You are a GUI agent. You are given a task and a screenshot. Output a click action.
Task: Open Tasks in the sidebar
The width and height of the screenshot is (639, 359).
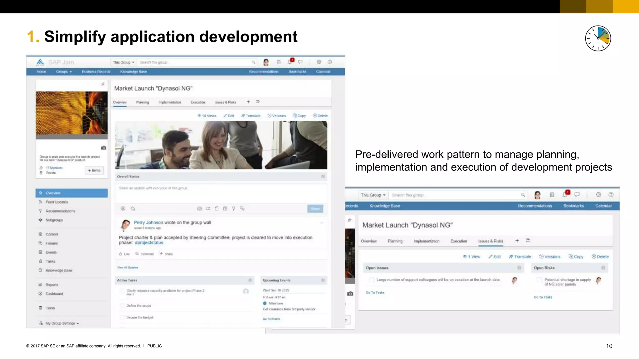[x=51, y=261]
